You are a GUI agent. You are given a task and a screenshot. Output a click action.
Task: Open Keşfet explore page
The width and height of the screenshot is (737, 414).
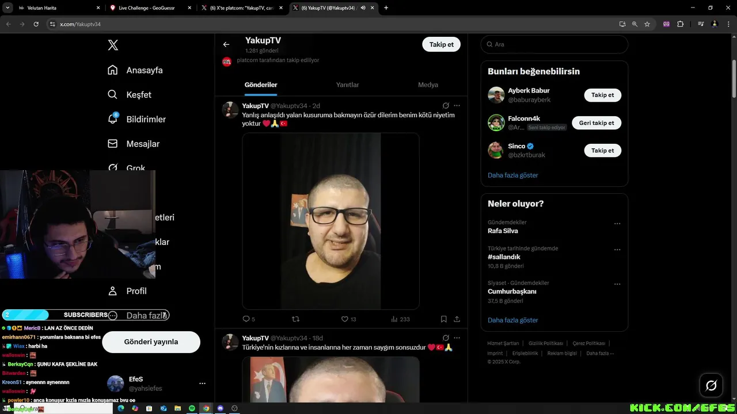tap(130, 94)
